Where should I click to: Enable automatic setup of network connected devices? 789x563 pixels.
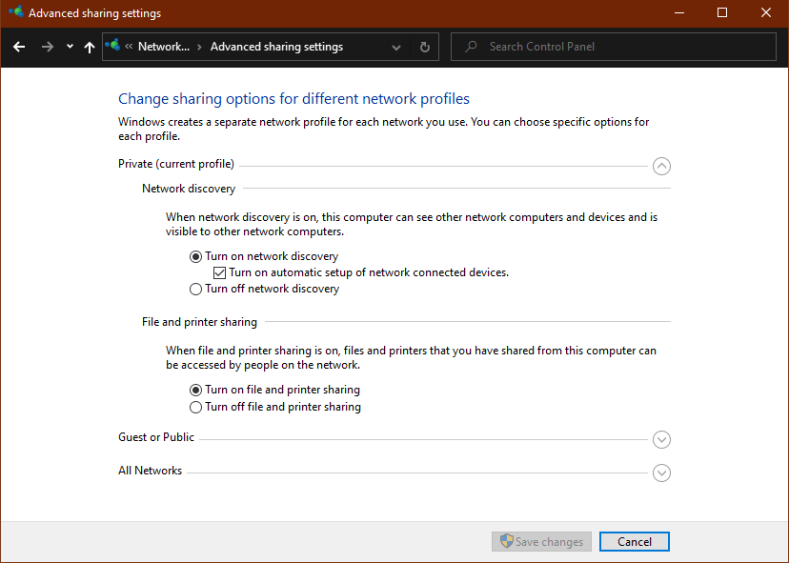pyautogui.click(x=219, y=272)
